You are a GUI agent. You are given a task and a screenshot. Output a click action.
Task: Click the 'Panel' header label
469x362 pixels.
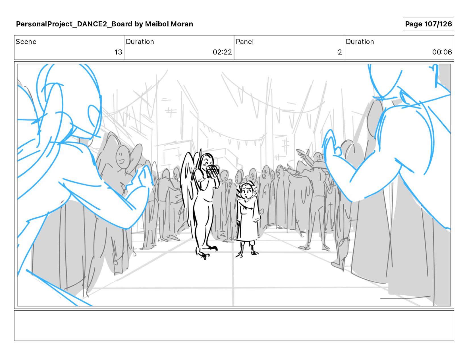245,42
